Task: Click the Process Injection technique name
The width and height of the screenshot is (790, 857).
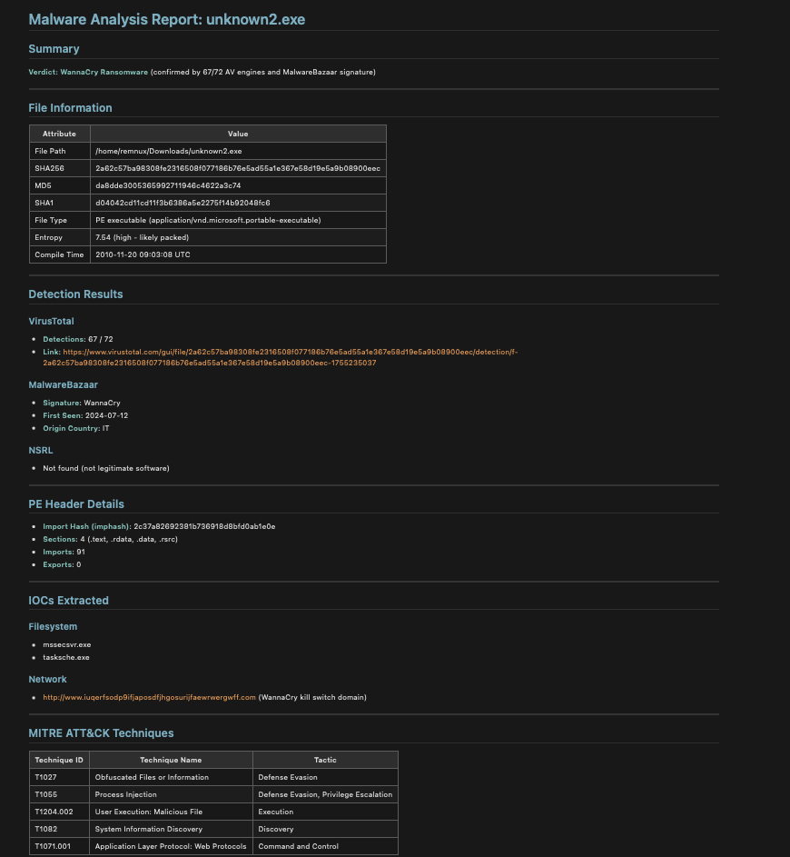Action: (x=125, y=794)
